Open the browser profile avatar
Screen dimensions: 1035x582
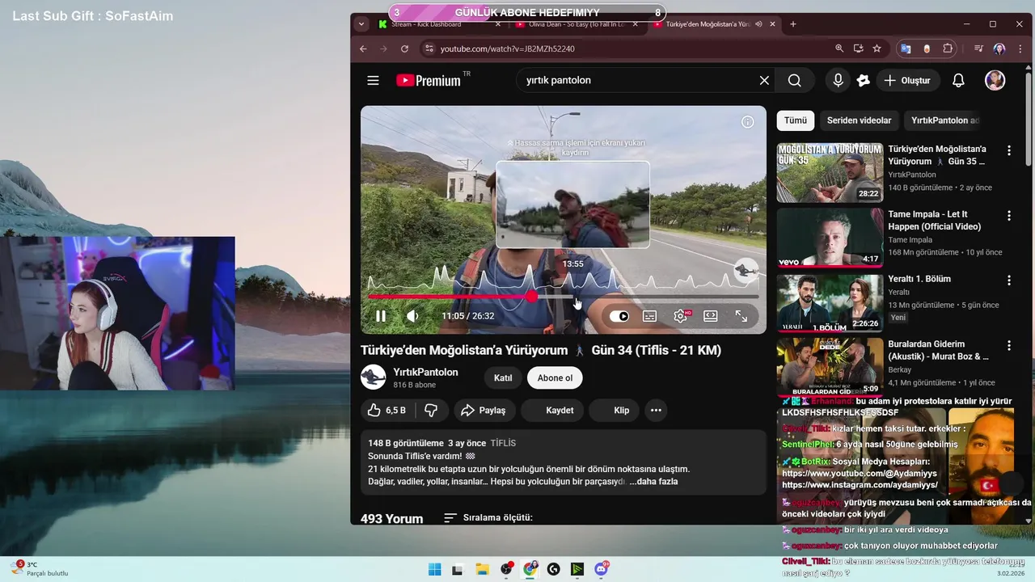click(999, 48)
